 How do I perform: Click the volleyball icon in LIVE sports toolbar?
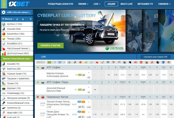tap(91, 62)
